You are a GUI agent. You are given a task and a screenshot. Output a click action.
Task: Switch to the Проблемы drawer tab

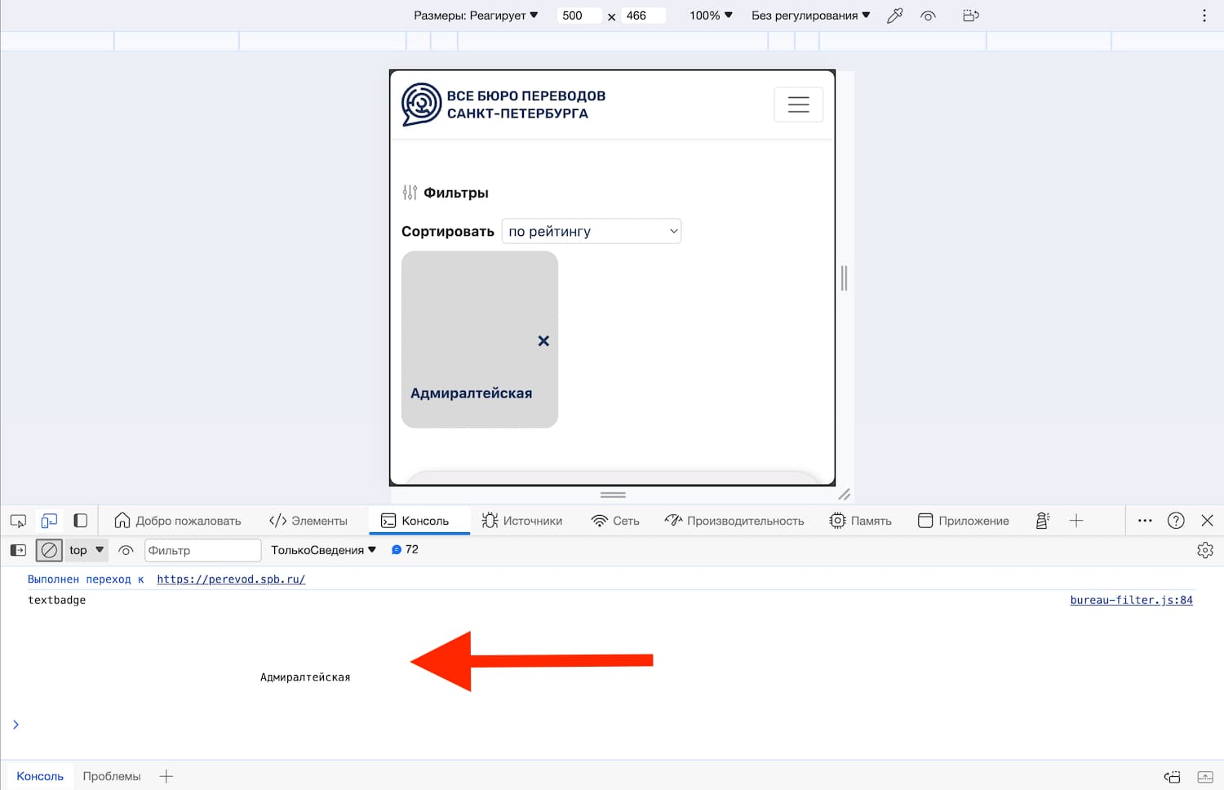point(112,776)
